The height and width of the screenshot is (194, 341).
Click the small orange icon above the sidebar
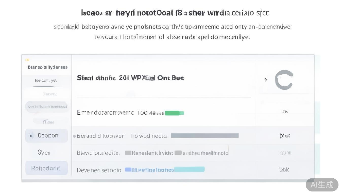(x=27, y=60)
